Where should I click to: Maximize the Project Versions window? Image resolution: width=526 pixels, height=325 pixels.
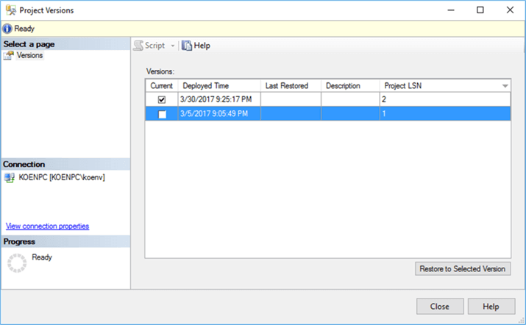coord(480,10)
